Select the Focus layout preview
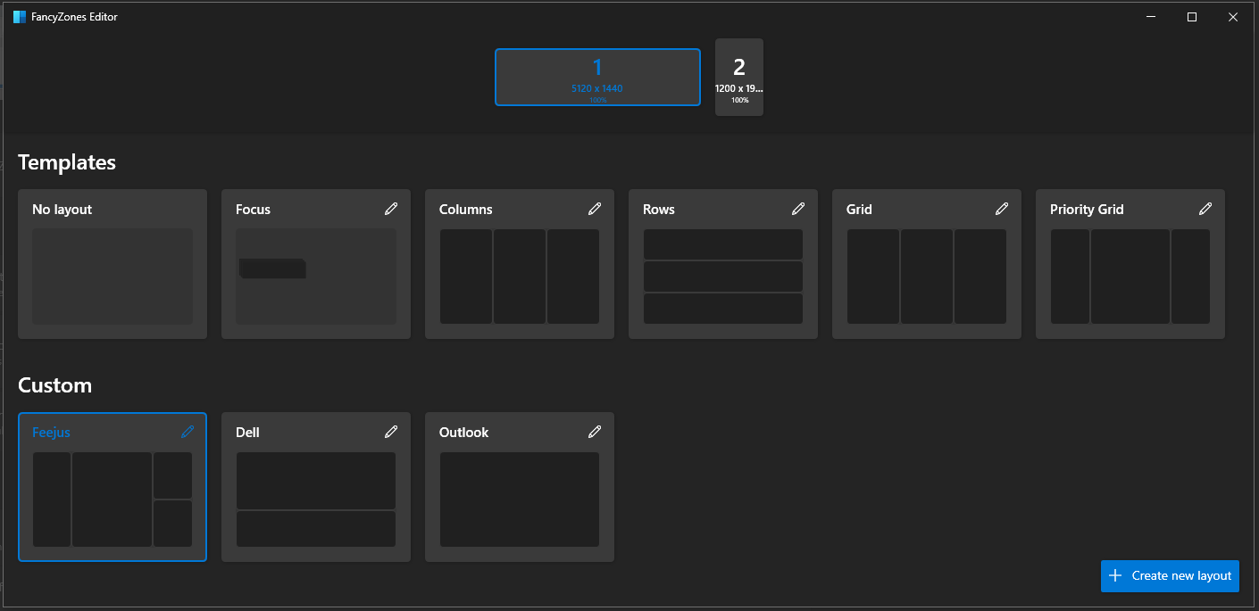 click(x=316, y=277)
